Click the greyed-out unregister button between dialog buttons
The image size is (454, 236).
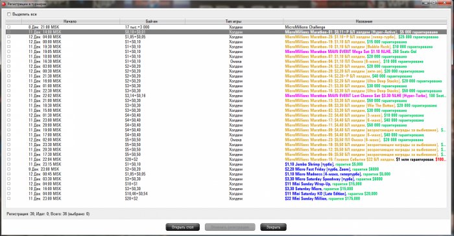tap(230, 227)
